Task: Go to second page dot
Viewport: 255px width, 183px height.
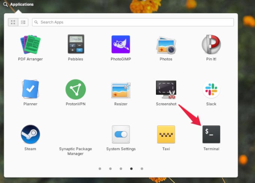Action: (x=110, y=169)
